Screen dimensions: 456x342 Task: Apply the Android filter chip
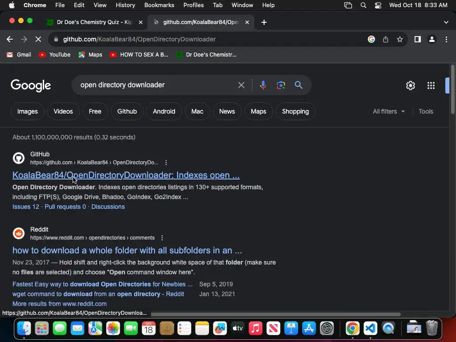tap(164, 111)
